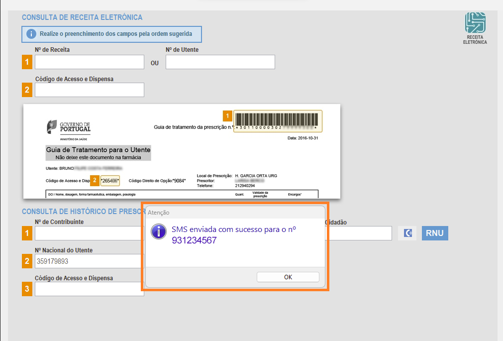Click the Nº de Contribuinte input field
The image size is (503, 341).
click(x=89, y=233)
